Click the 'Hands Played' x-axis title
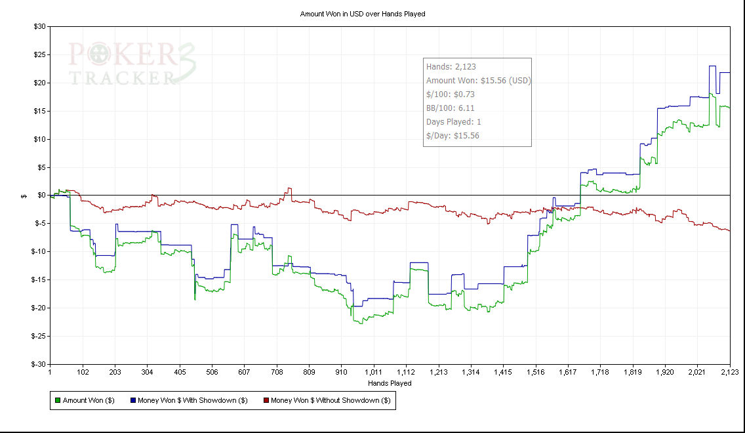745x433 pixels. click(390, 384)
